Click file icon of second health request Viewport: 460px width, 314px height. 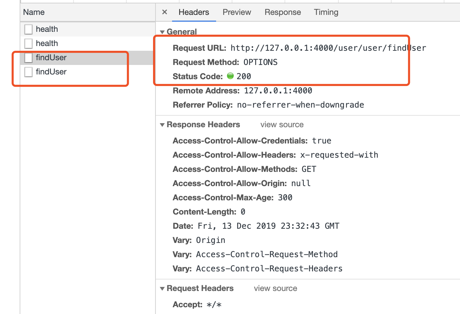(x=28, y=43)
